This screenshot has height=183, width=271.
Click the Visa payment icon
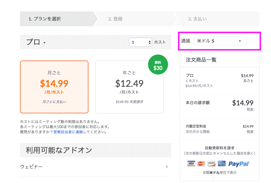(191, 163)
